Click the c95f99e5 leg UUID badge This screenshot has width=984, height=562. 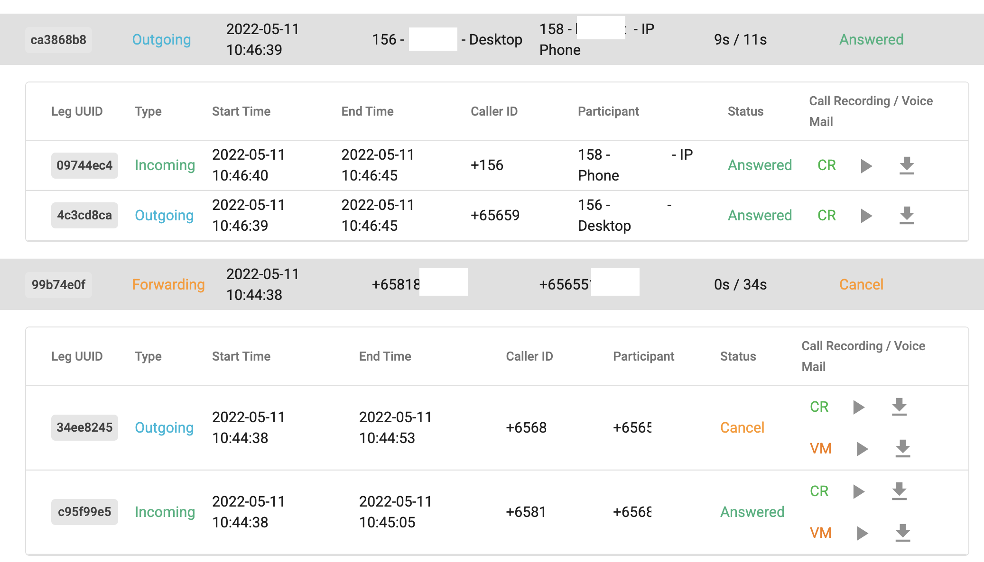pos(84,512)
